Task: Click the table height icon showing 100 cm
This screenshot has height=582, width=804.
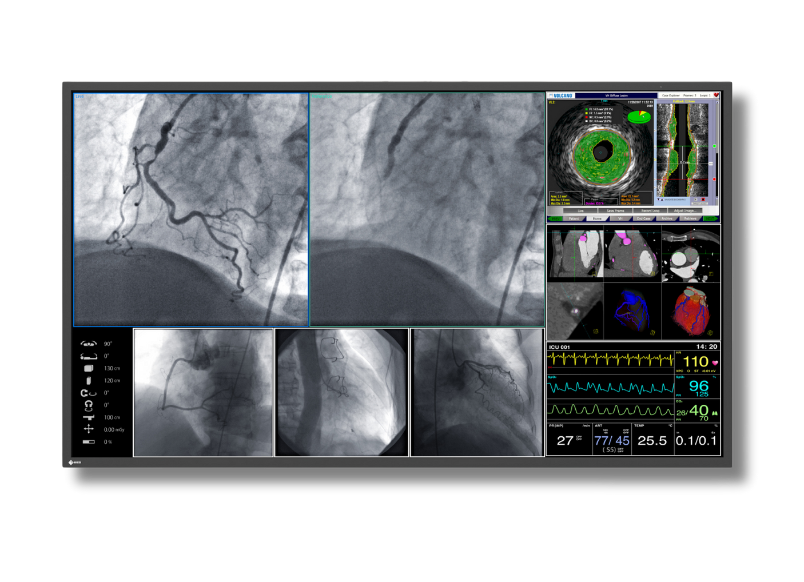Action: (x=89, y=417)
